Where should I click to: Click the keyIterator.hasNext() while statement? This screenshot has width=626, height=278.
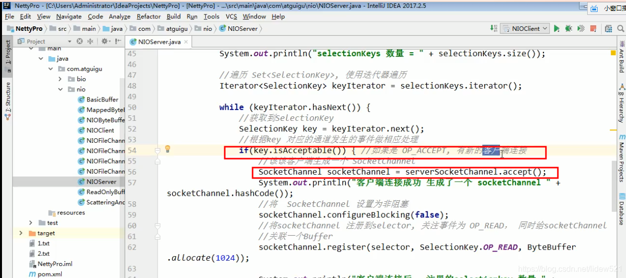point(296,107)
